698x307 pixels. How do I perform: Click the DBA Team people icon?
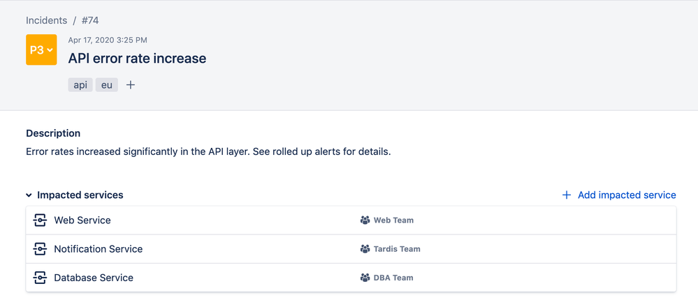[x=365, y=278]
